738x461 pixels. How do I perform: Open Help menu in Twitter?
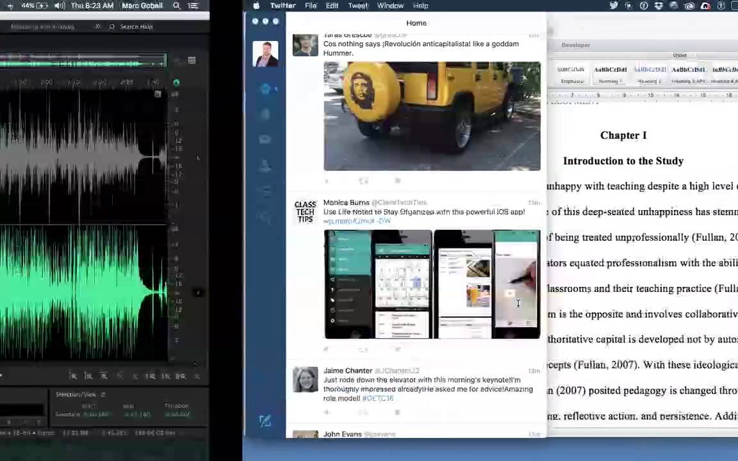(421, 6)
